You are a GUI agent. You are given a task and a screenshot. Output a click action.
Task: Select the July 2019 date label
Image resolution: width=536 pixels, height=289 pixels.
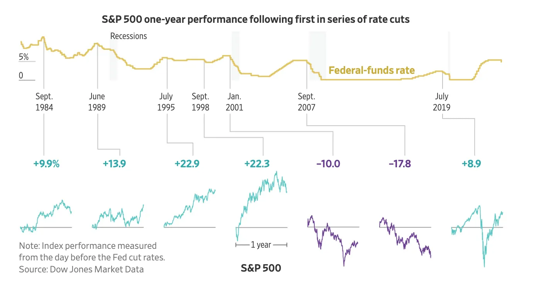[x=441, y=102]
